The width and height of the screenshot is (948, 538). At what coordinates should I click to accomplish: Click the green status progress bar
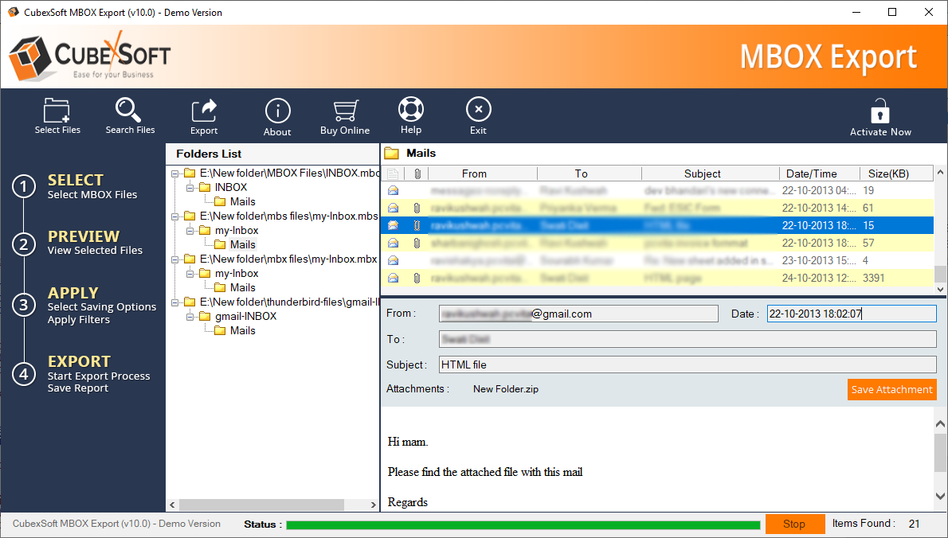click(x=523, y=525)
